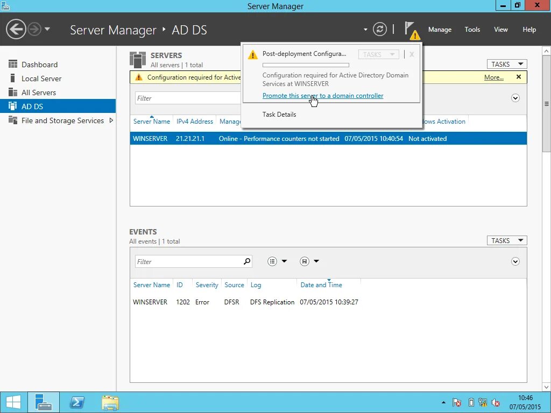Click Server Manager taskbar icon
The image size is (551, 413).
[43, 402]
